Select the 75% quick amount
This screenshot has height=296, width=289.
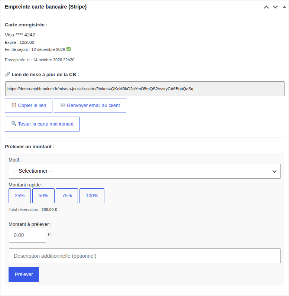[x=67, y=196]
